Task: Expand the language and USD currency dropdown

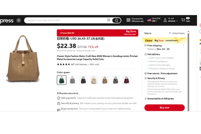Action: [156, 20]
